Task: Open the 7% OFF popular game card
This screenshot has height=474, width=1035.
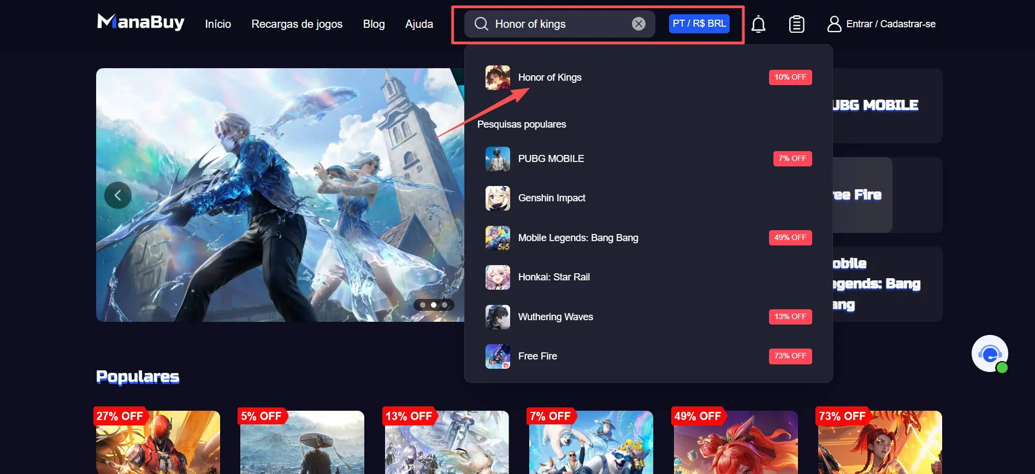Action: (591, 442)
